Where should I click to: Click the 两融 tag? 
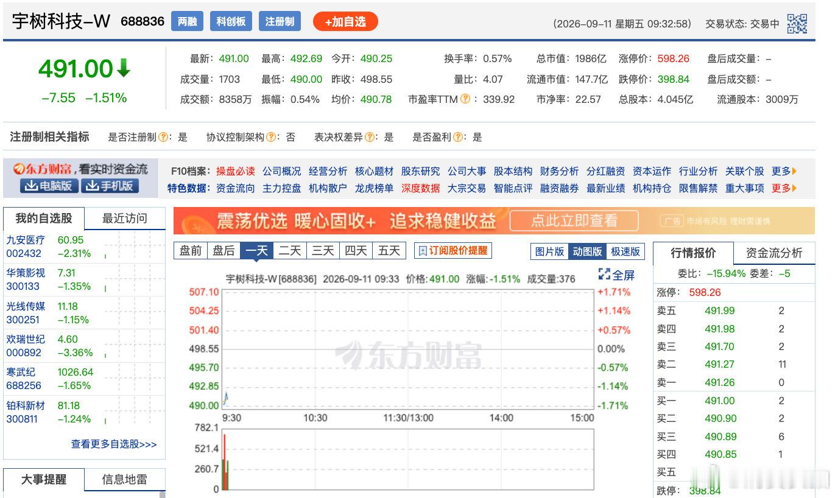[x=188, y=21]
